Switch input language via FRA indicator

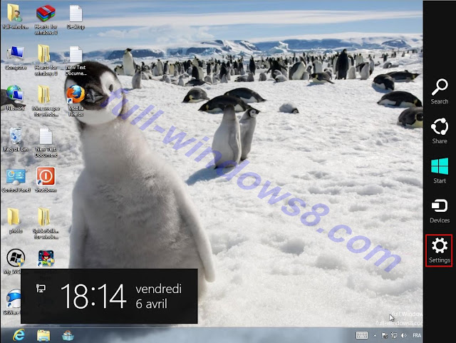click(417, 335)
